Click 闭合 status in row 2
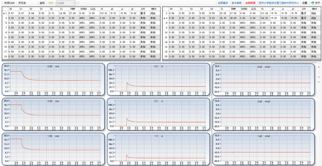Screen dimensions: 322x166 [x=315, y=13]
